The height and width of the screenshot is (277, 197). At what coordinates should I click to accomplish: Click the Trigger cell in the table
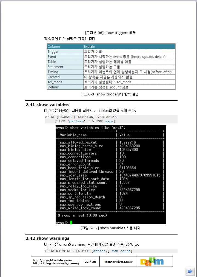pos(65,52)
